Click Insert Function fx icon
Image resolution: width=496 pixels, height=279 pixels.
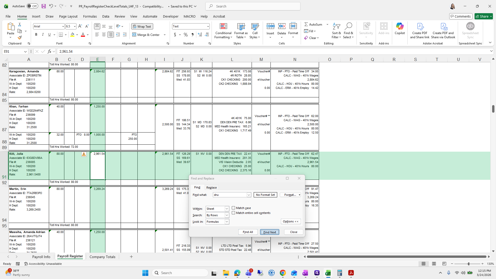[x=50, y=51]
